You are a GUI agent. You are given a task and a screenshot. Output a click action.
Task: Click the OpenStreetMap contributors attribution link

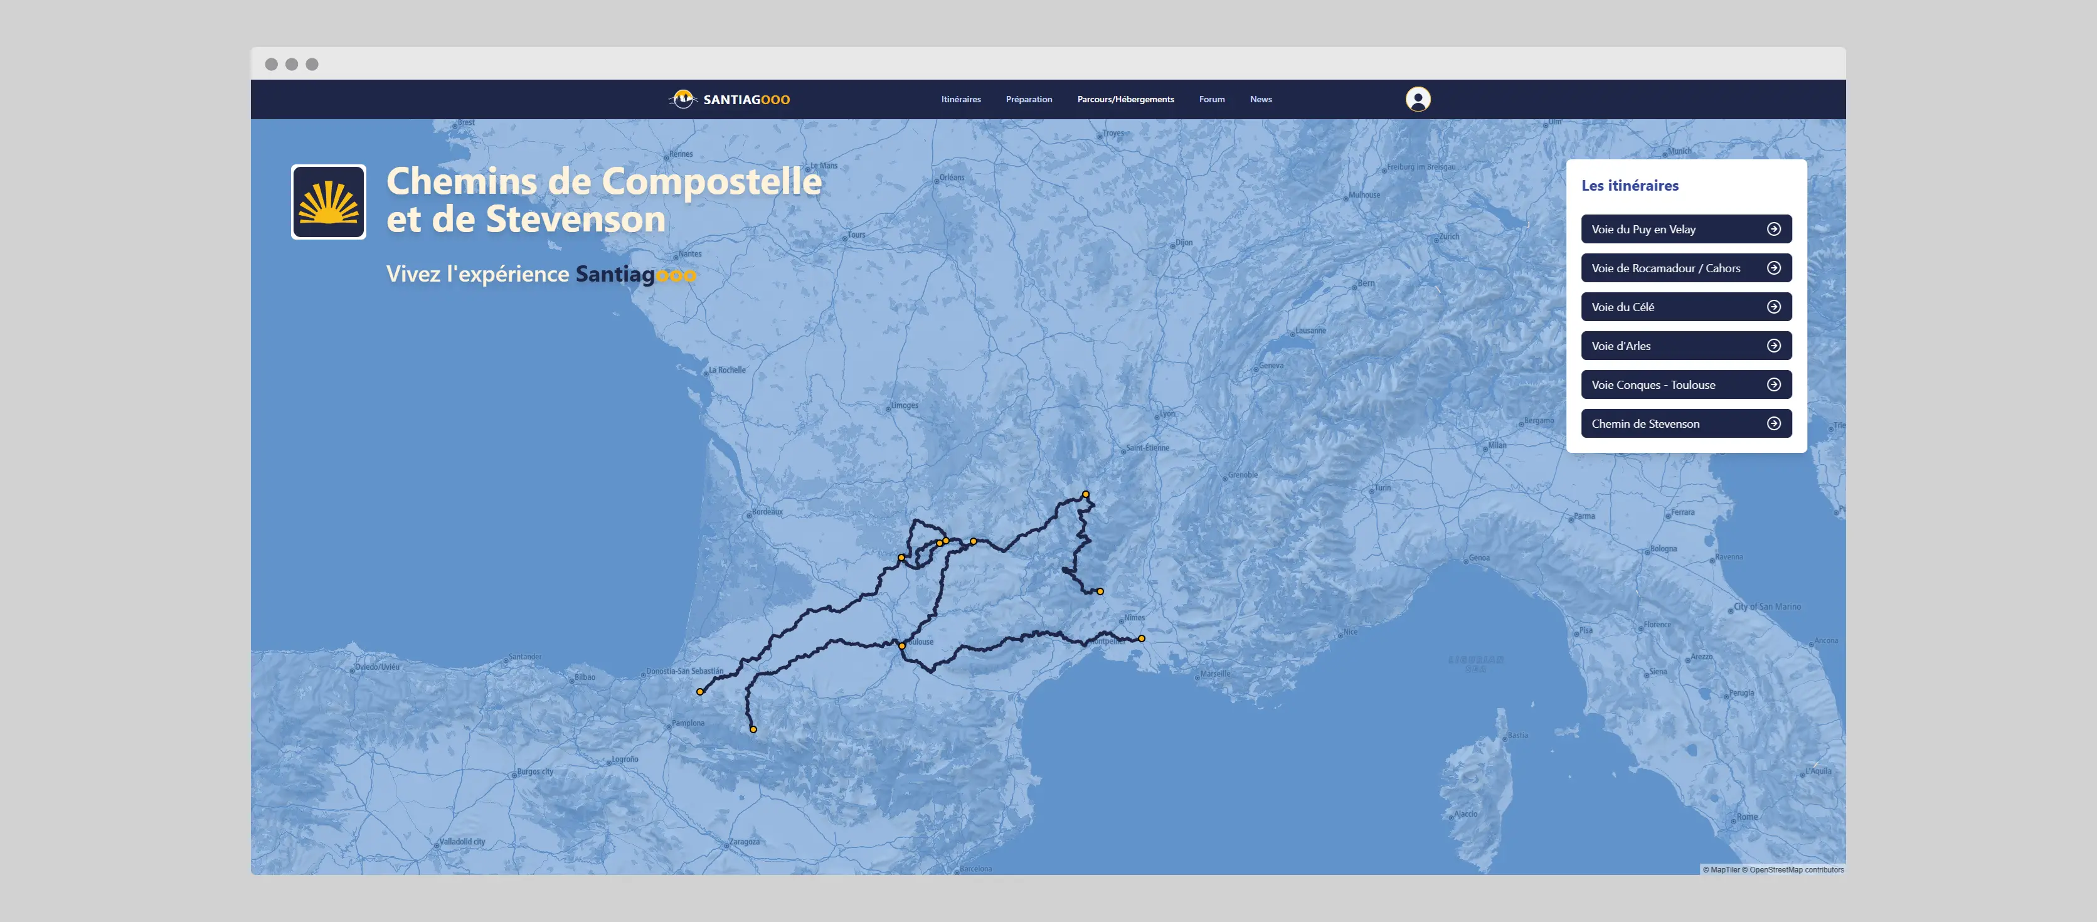click(x=1795, y=869)
